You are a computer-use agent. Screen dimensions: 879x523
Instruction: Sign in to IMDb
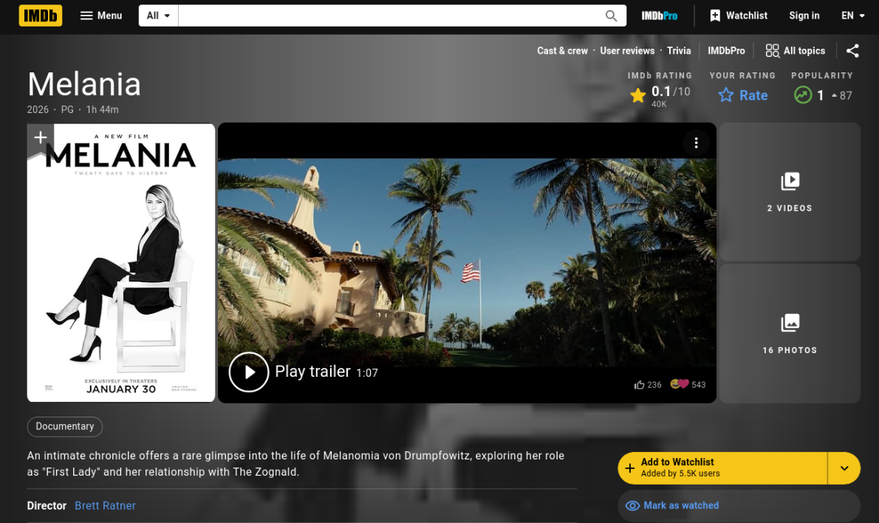(804, 16)
